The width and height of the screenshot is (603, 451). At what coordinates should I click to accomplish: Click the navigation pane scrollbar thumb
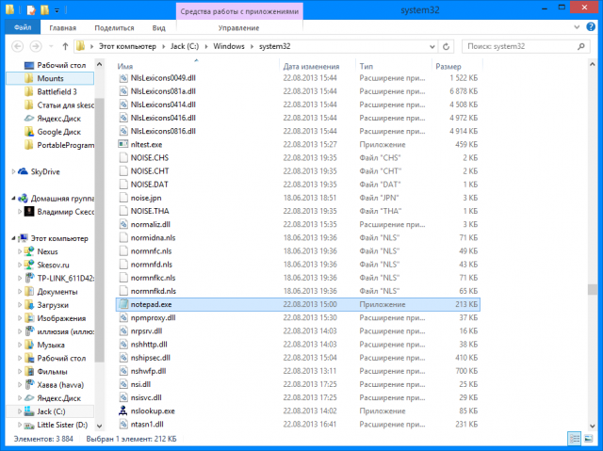[99, 230]
